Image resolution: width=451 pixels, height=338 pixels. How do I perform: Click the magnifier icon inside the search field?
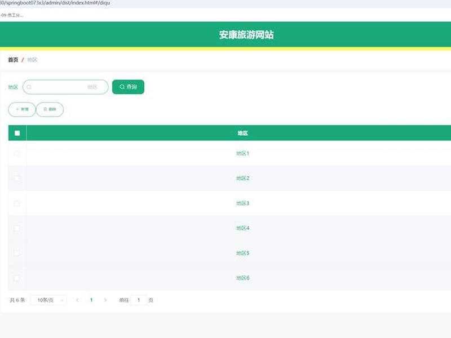(29, 87)
